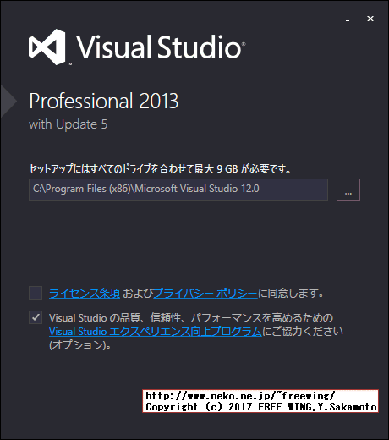
Task: Minimize the Visual Studio installer window
Action: [348, 19]
